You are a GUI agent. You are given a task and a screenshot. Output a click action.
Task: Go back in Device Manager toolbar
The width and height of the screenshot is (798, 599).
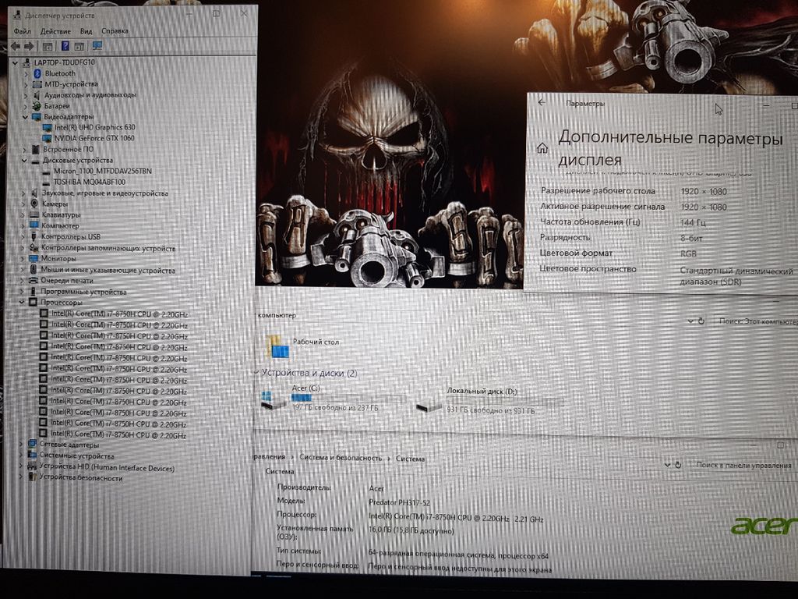[16, 46]
